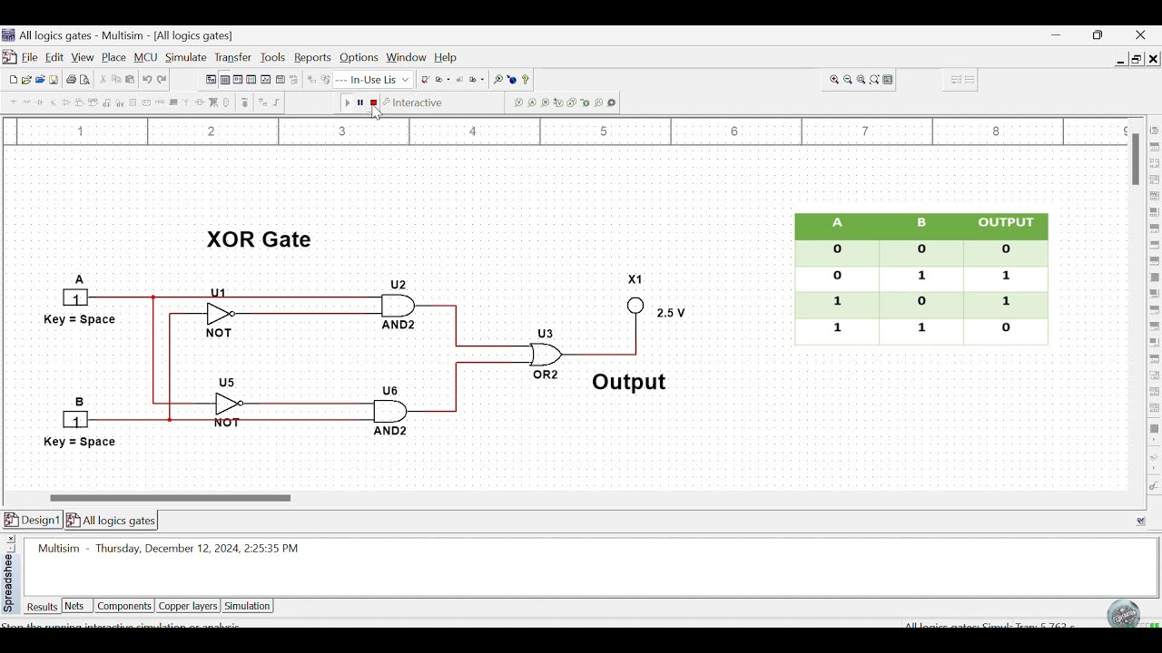
Task: Click the find magnifier icon
Action: click(497, 80)
